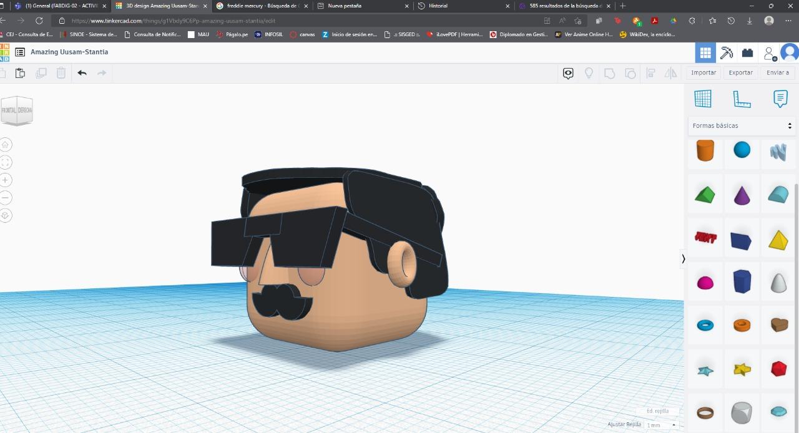The width and height of the screenshot is (799, 433).
Task: Switch to the Bricks view icon
Action: coord(747,53)
